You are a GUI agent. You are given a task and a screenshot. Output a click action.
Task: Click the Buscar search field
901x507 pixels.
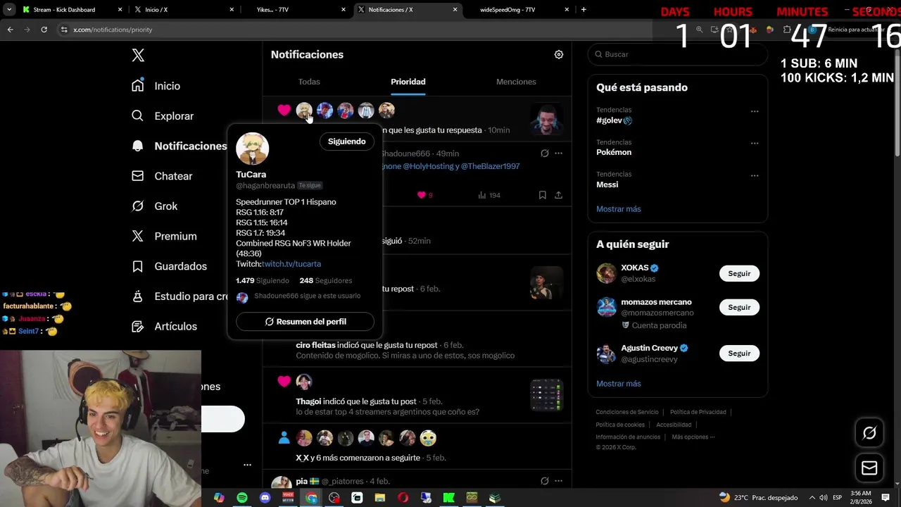point(678,54)
